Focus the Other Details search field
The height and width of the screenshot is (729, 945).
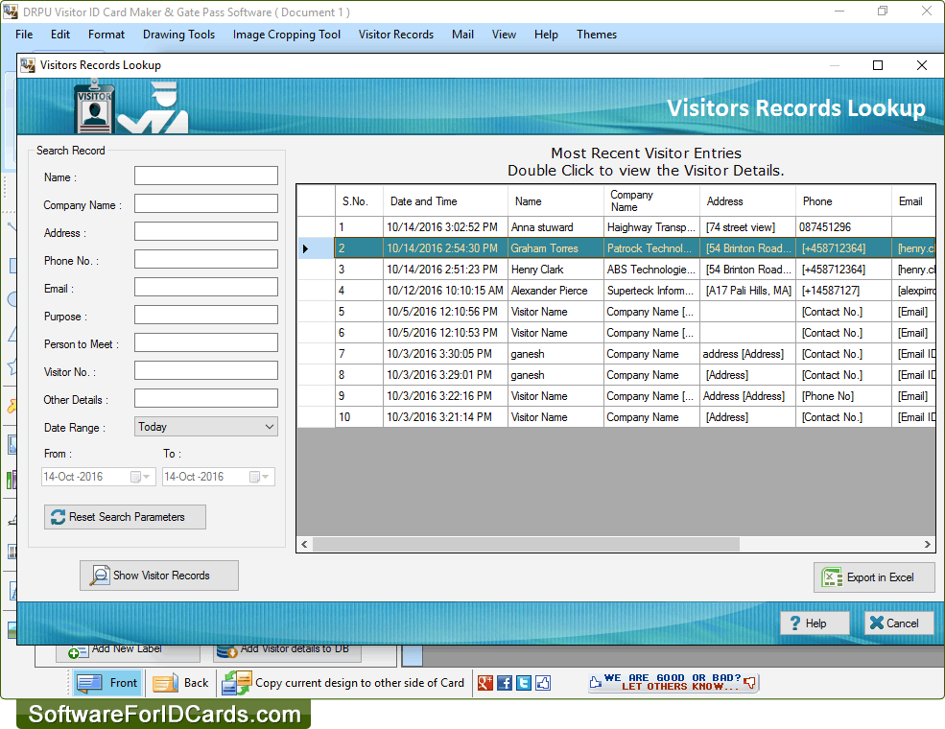pyautogui.click(x=206, y=398)
